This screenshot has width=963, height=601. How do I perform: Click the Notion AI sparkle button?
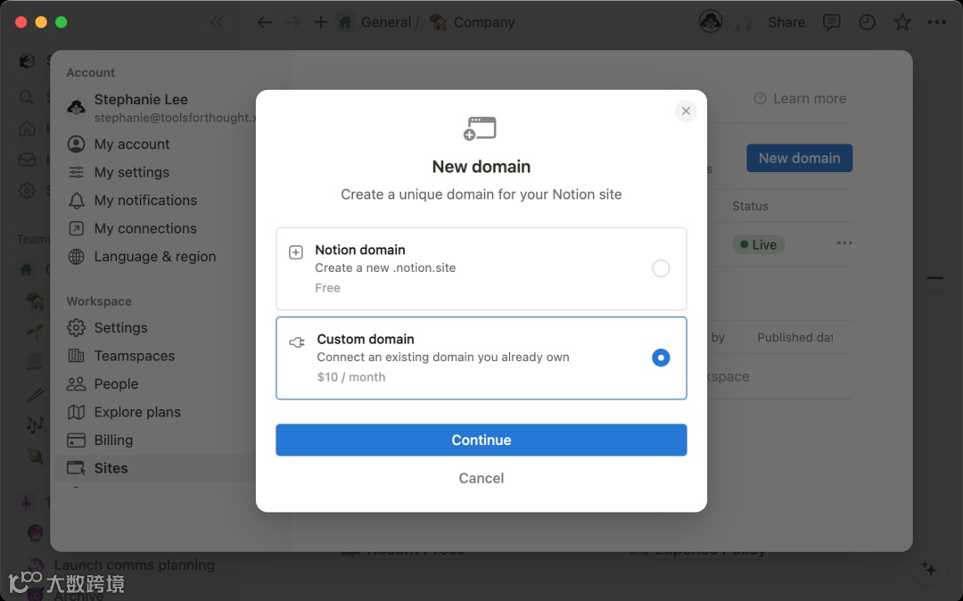pos(928,569)
